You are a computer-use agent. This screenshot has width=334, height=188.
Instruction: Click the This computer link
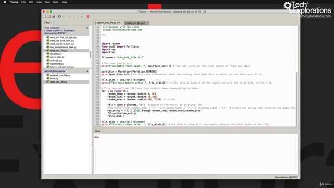(52, 28)
